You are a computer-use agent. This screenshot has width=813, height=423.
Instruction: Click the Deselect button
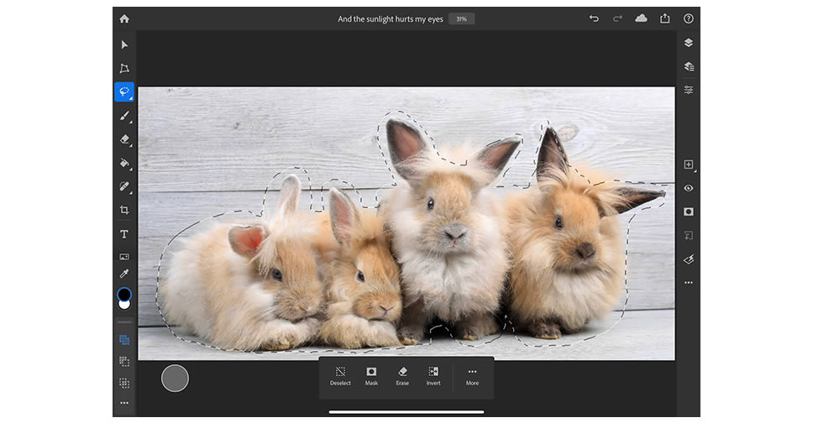pos(340,376)
